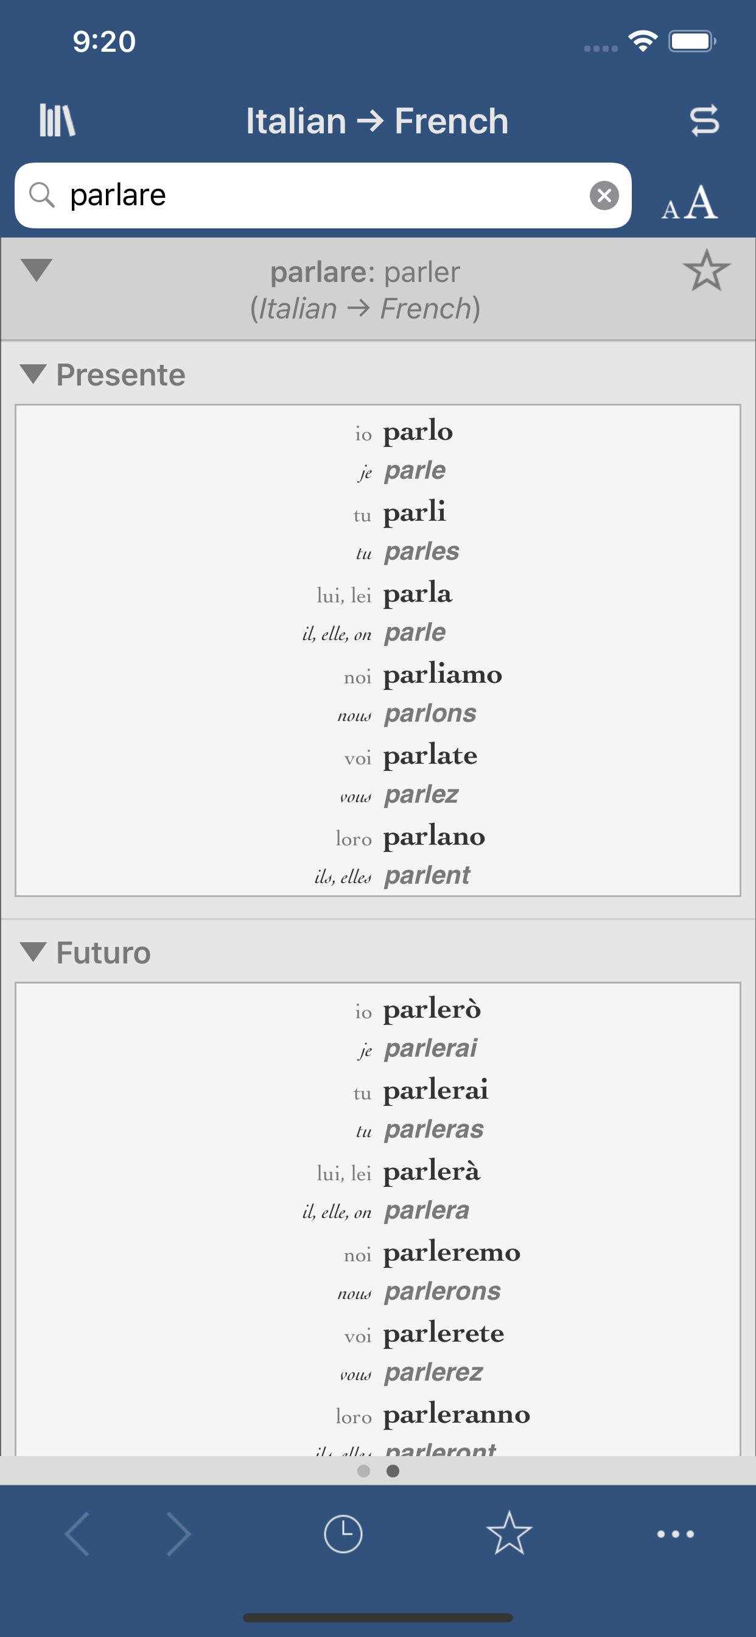
Task: Collapse the Presente section
Action: [33, 374]
